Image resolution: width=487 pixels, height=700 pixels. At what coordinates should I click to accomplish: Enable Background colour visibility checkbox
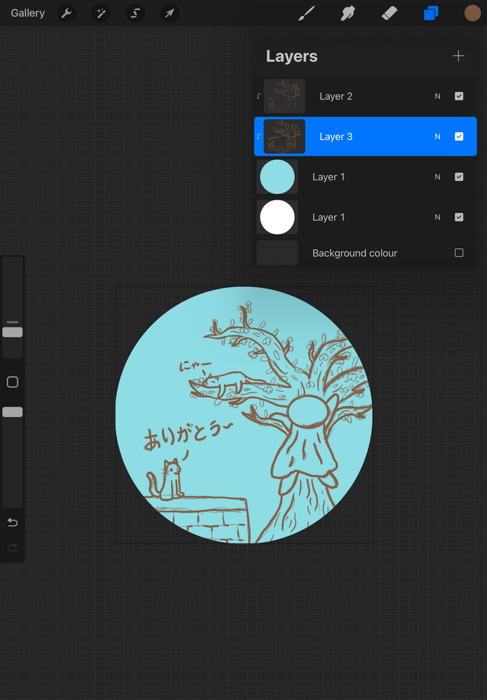click(459, 253)
